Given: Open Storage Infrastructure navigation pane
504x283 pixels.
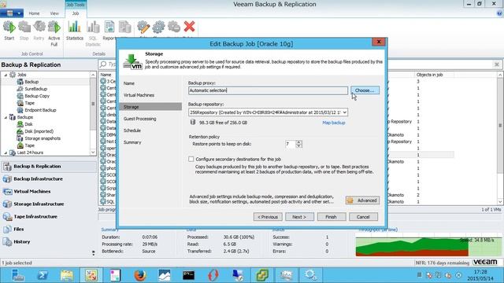Looking at the screenshot, I should 39,204.
